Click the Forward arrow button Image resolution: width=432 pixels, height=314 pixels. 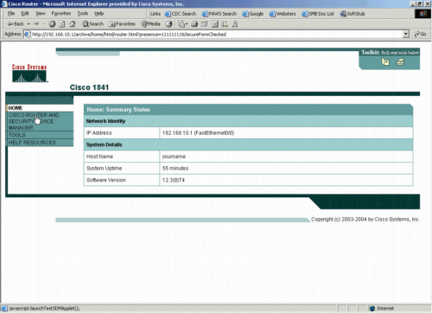(36, 24)
